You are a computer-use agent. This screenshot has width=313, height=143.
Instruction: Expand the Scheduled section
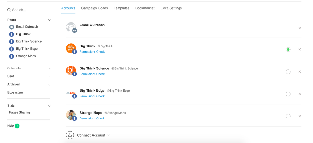pyautogui.click(x=49, y=68)
